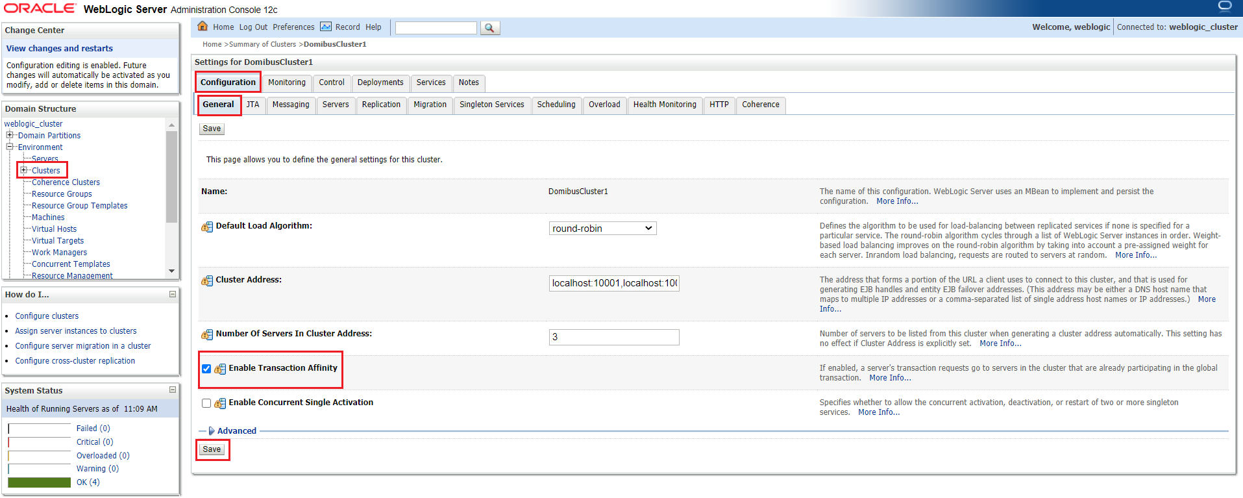Select the General sub-tab
1243x498 pixels.
coord(218,105)
